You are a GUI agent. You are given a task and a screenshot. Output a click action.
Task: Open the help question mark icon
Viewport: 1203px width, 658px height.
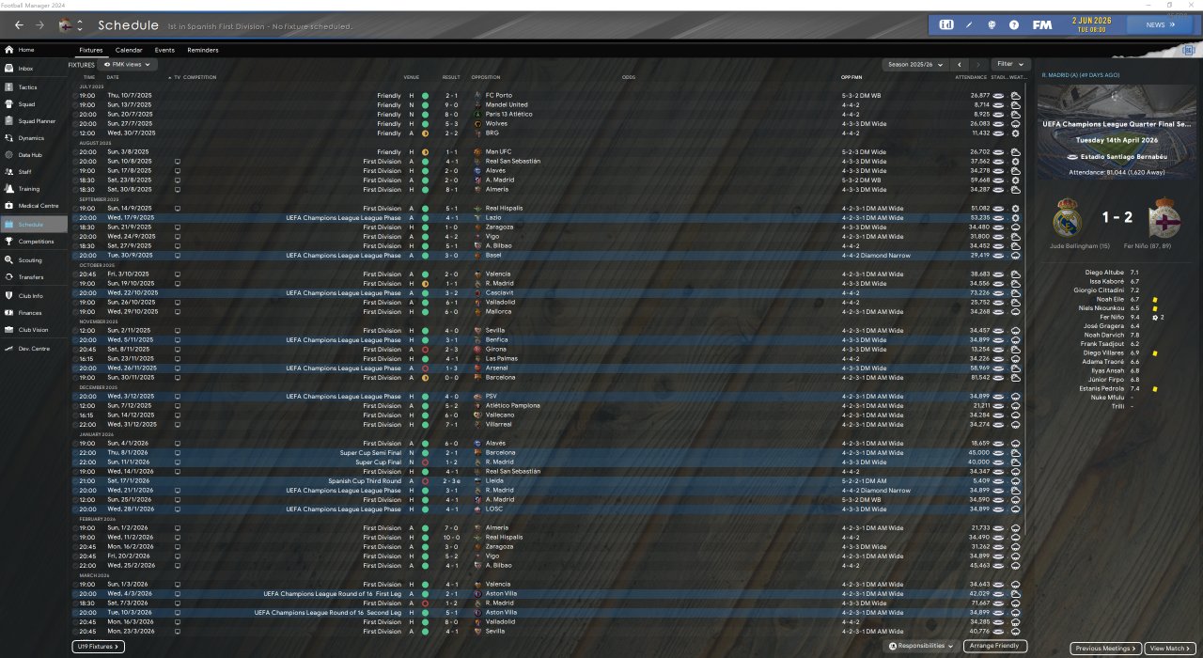[x=1014, y=24]
